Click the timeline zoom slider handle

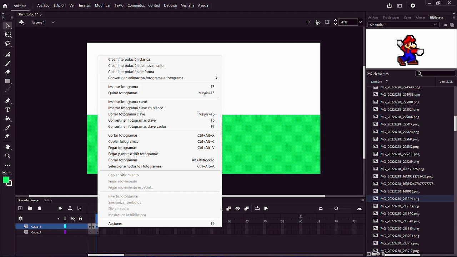(336, 208)
